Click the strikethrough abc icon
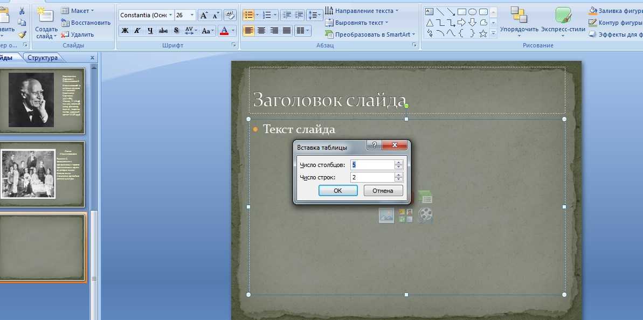Image resolution: width=643 pixels, height=320 pixels. click(163, 31)
